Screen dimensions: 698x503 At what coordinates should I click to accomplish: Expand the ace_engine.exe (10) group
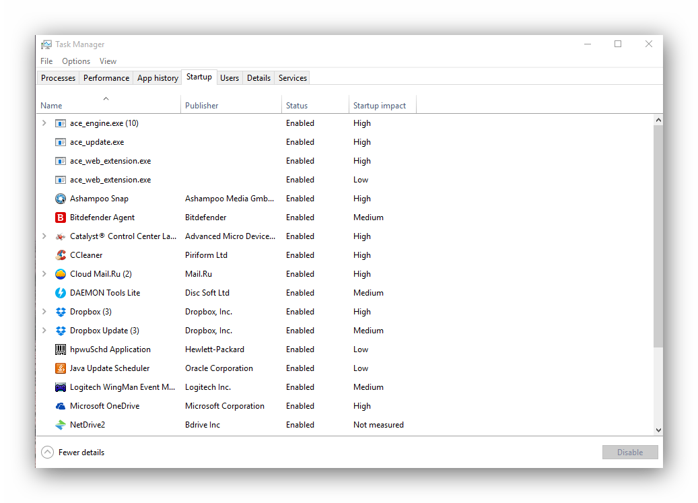coord(44,123)
